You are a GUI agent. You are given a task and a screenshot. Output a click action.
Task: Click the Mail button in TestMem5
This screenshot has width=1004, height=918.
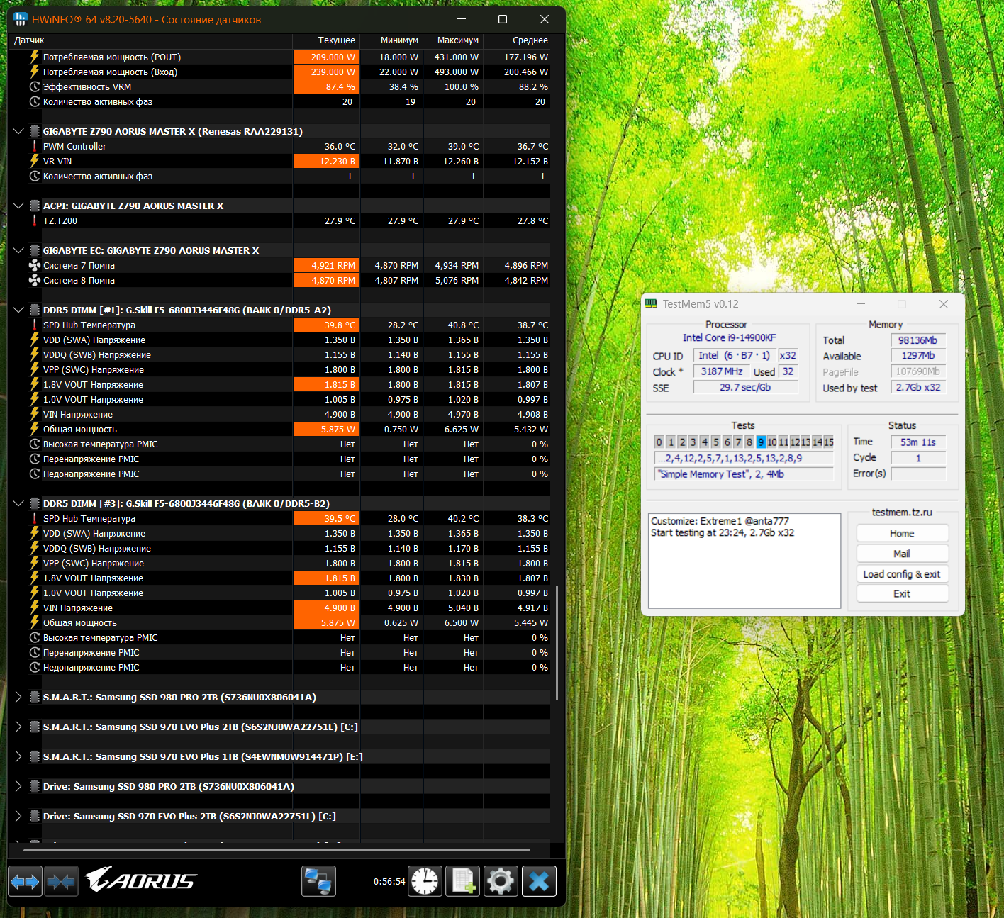pyautogui.click(x=902, y=554)
